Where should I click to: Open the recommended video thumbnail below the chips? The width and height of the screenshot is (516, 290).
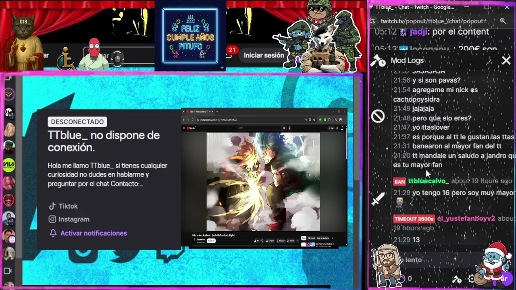(x=308, y=244)
